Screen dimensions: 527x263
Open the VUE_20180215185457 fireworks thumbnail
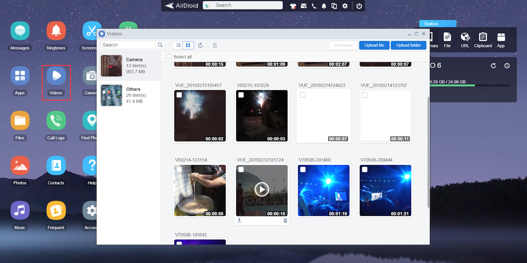pyautogui.click(x=200, y=116)
